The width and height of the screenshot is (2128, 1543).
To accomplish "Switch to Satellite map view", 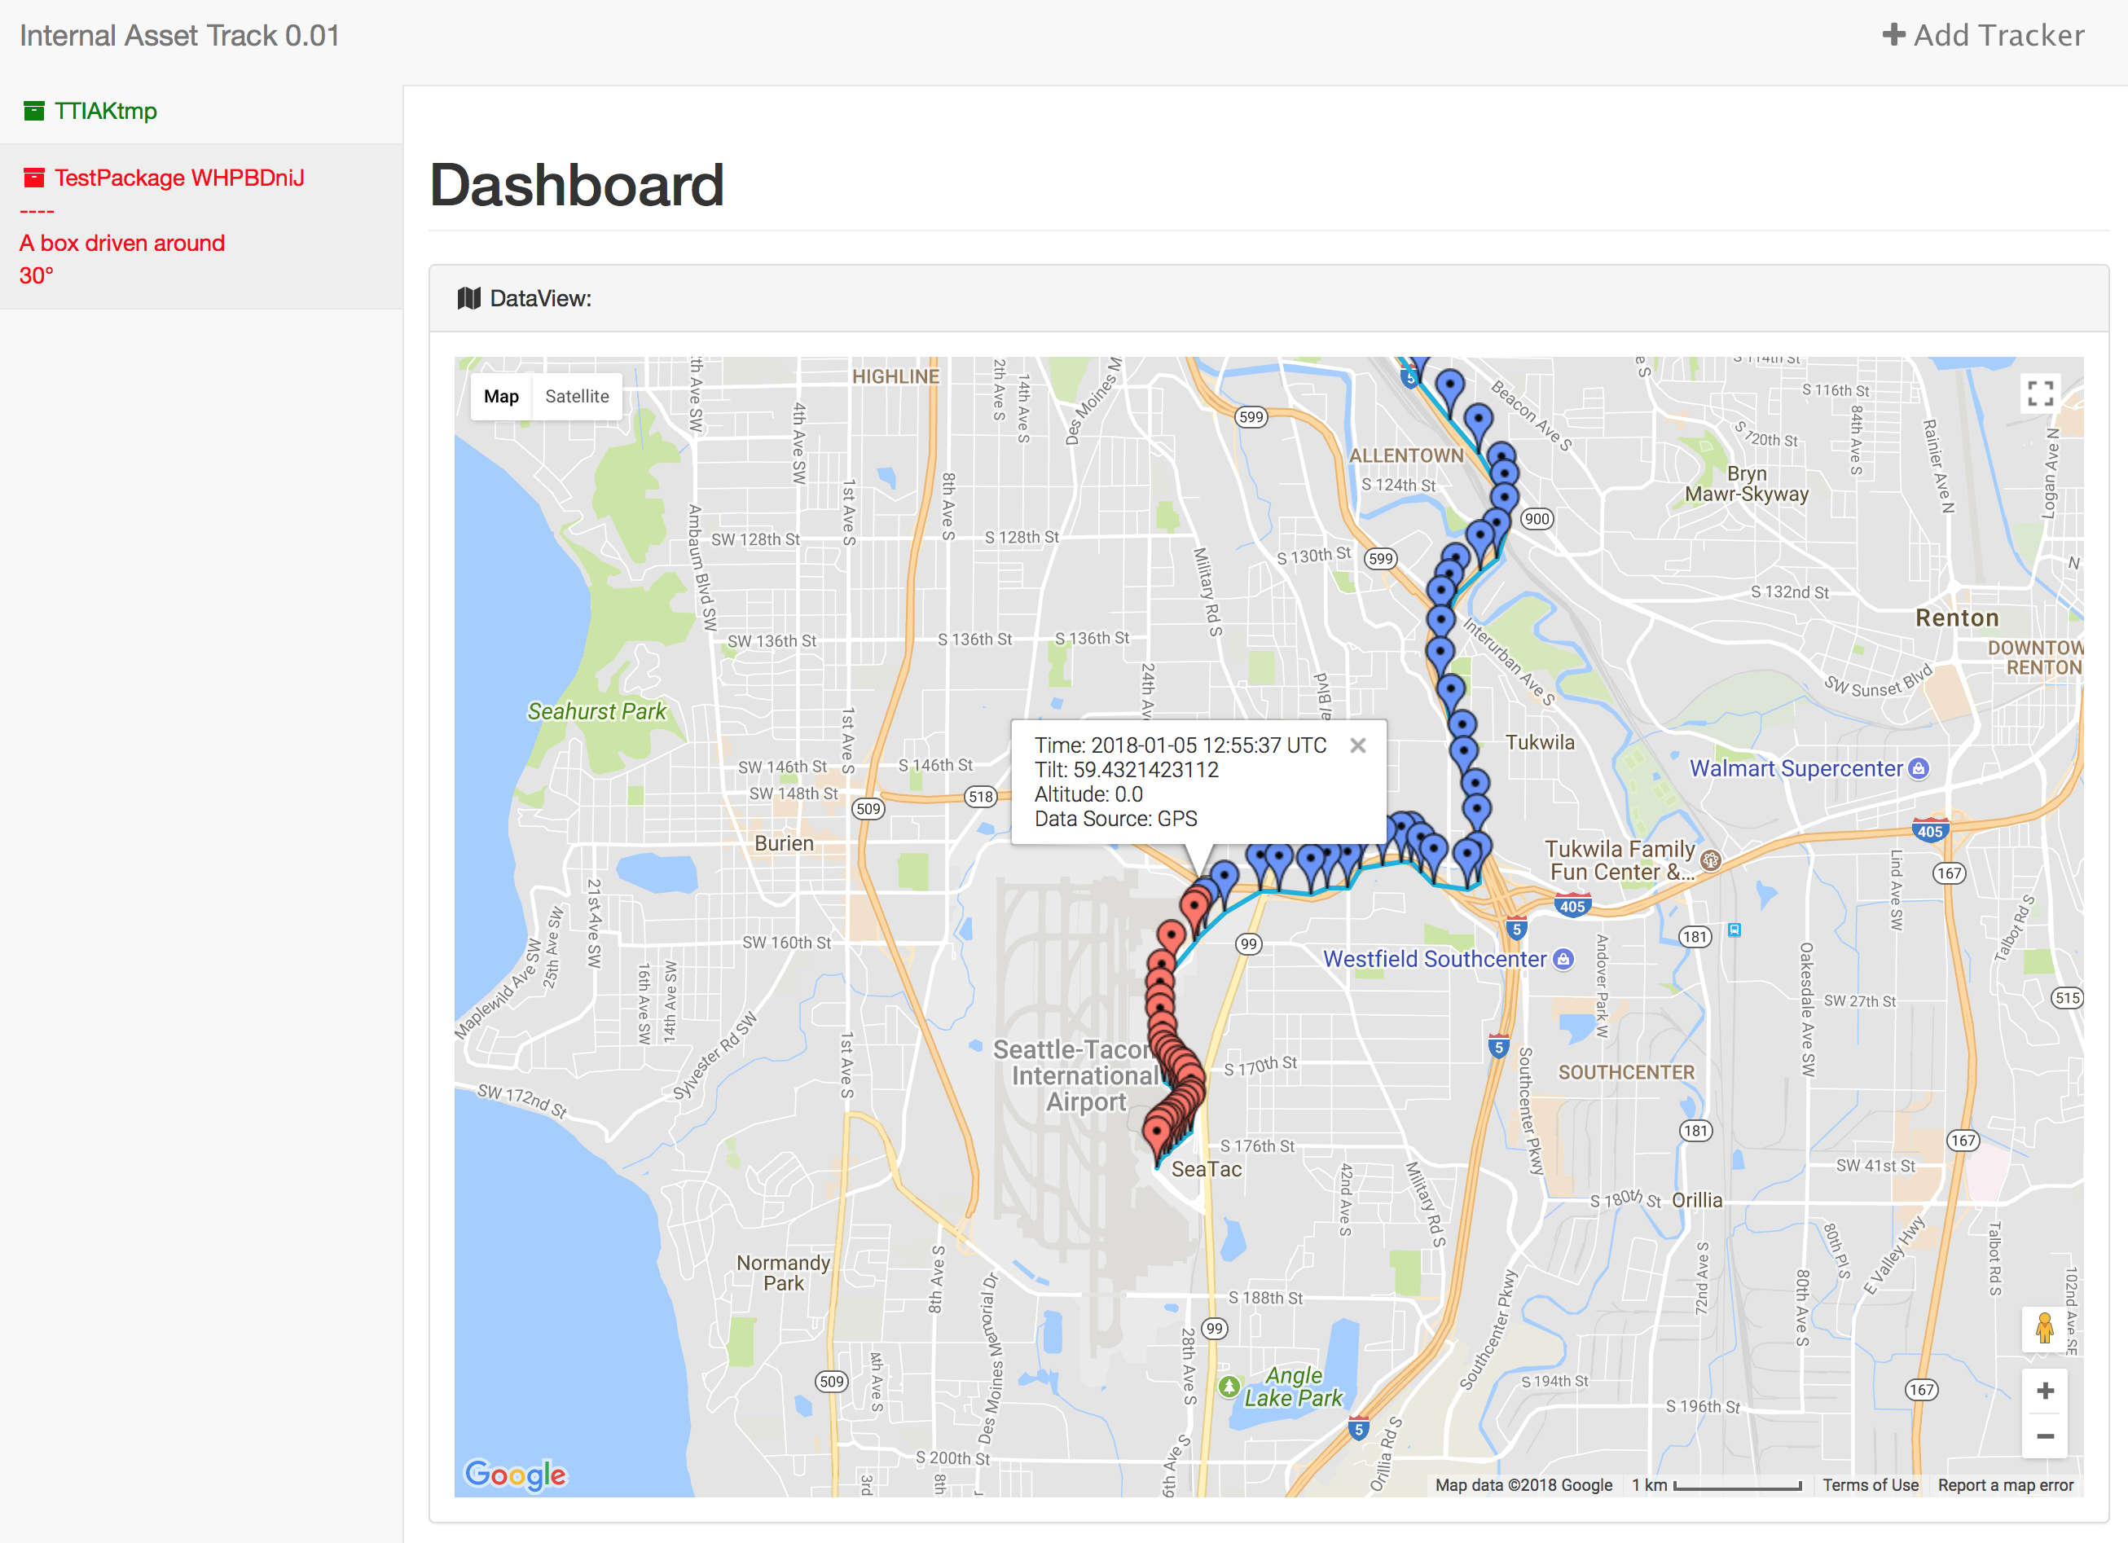I will pos(576,397).
